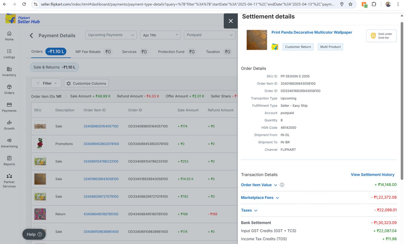Open Orders in the sidebar
404x244 pixels.
tap(9, 90)
